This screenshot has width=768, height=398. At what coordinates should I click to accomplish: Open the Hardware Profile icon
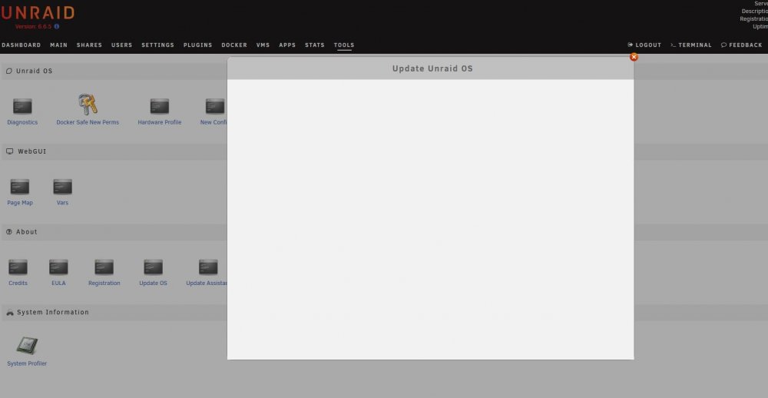160,106
